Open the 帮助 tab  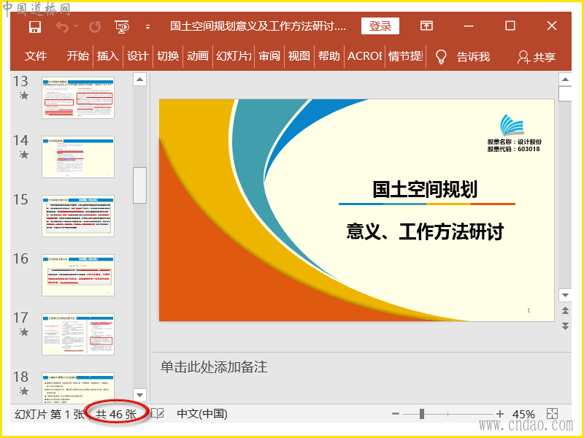329,56
